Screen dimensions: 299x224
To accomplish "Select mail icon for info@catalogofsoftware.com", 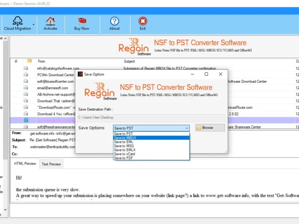I will click(26, 68).
